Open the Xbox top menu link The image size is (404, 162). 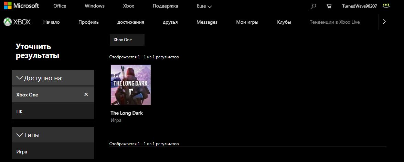coord(129,6)
